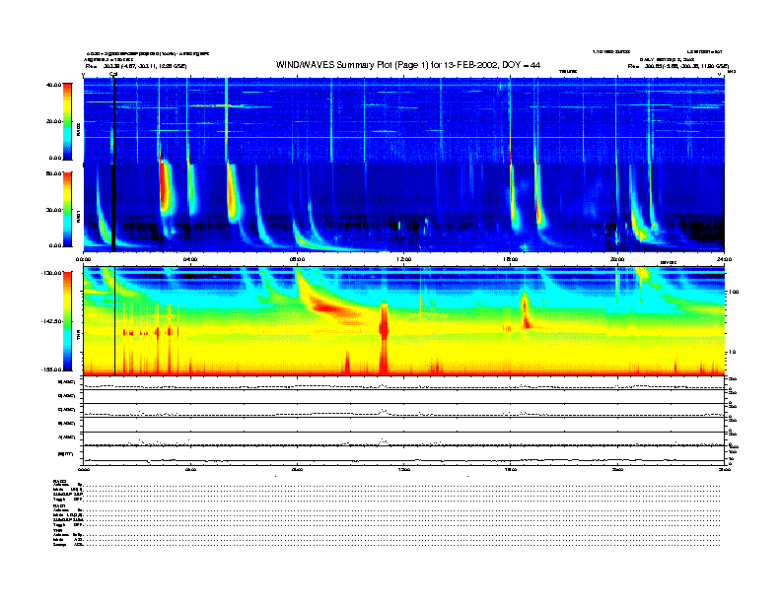
Task: Click the 60.00 label on RAD1 scale
Action: click(53, 173)
